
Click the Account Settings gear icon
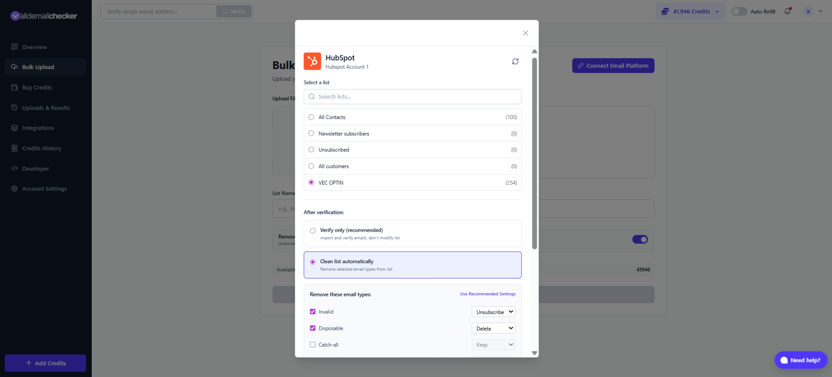14,188
